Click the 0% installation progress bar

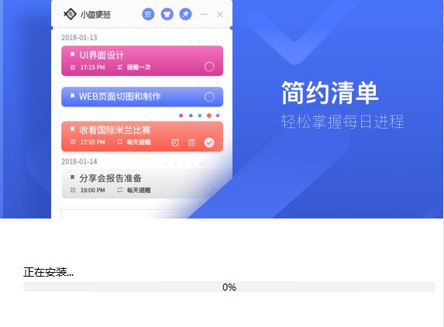click(229, 287)
